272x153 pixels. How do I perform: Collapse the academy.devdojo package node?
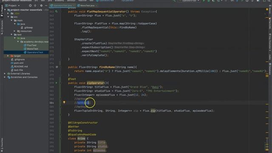click(x=18, y=42)
